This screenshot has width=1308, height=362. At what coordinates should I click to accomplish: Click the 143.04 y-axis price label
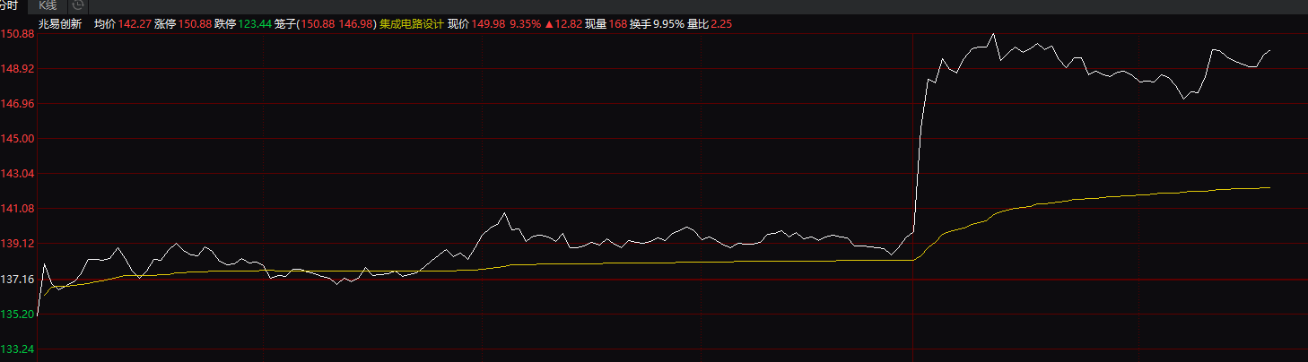[18, 174]
